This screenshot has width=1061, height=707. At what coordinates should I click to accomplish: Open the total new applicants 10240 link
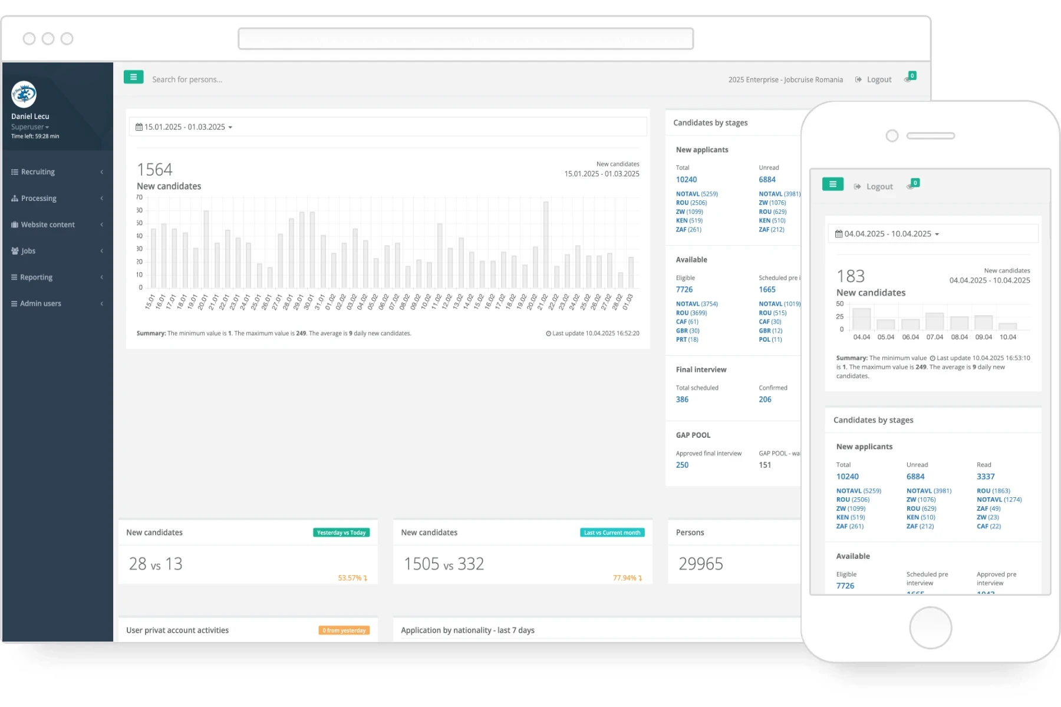[x=686, y=180]
